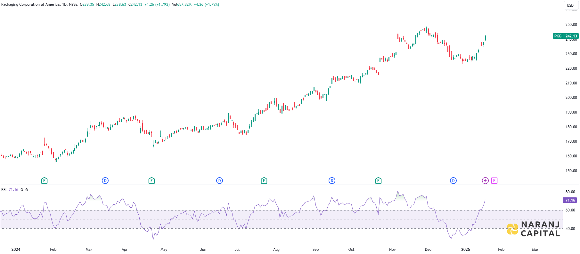Click the May label on time axis
This screenshot has width=580, height=254.
(164, 250)
